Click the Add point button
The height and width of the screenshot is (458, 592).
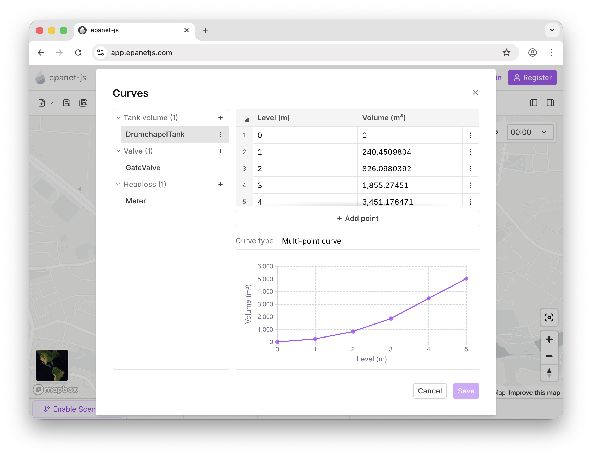pyautogui.click(x=357, y=218)
